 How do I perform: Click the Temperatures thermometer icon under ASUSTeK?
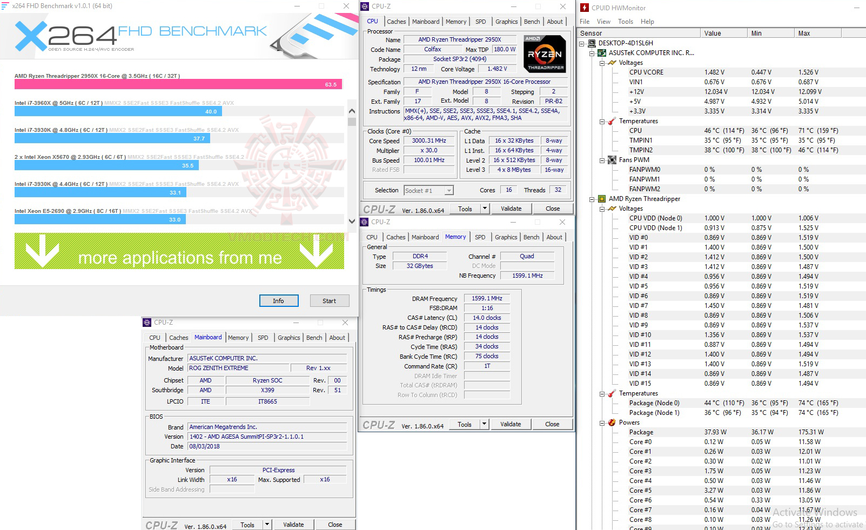tap(612, 121)
